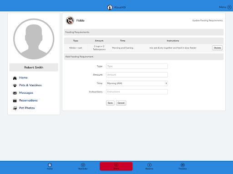This screenshot has width=233, height=174.
Task: Click the Kloud K9 logo icon
Action: pyautogui.click(x=110, y=7)
